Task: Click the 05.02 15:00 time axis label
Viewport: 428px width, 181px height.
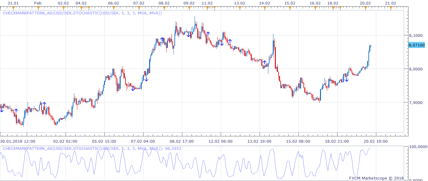Action: point(104,141)
